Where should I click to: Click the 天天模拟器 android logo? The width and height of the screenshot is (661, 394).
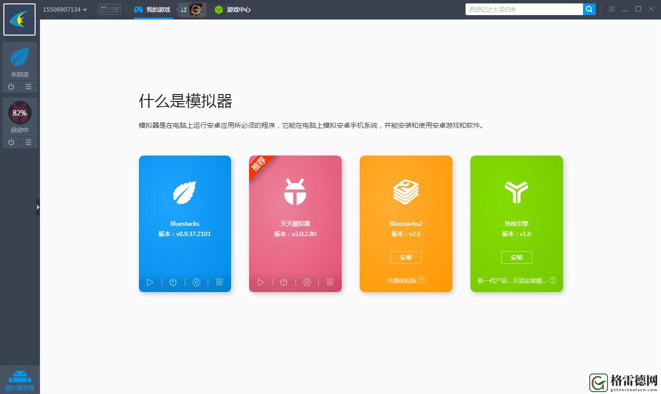[x=295, y=192]
